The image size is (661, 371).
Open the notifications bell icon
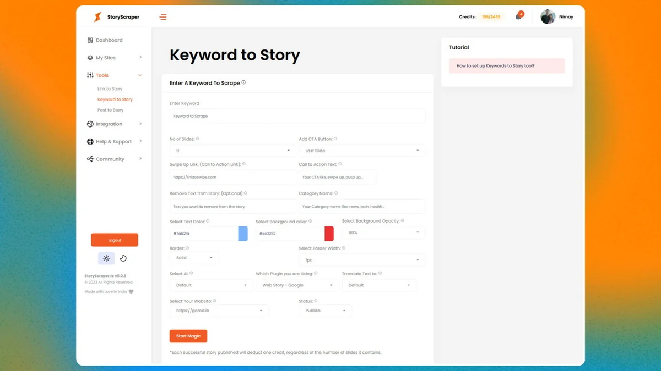click(x=518, y=17)
